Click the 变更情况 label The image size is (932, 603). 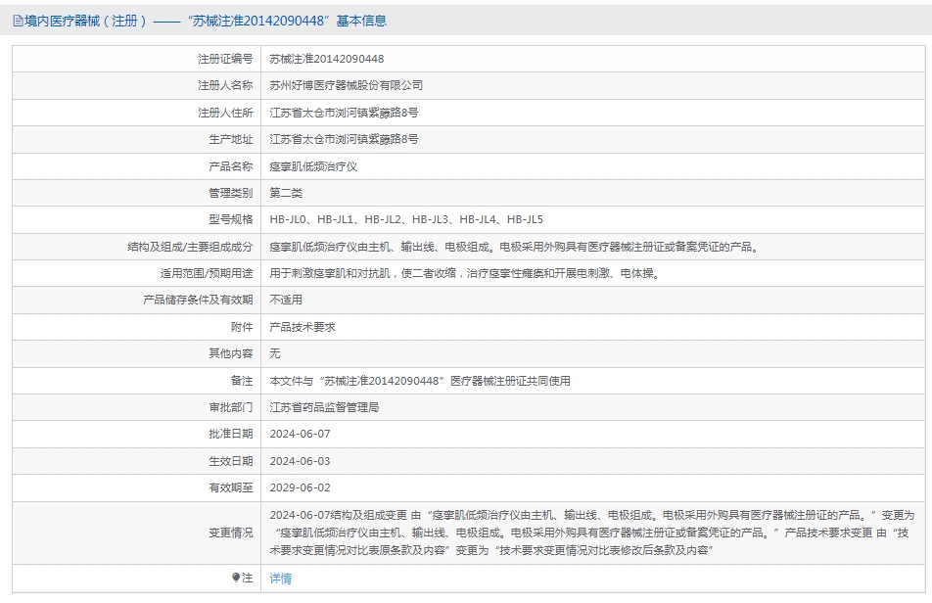[x=231, y=533]
